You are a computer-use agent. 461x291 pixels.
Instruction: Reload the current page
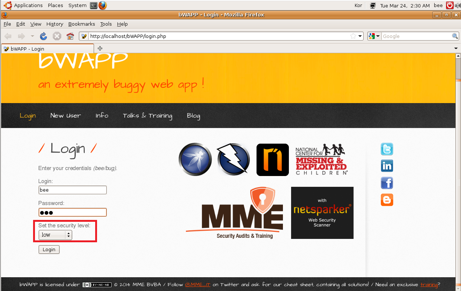(43, 36)
